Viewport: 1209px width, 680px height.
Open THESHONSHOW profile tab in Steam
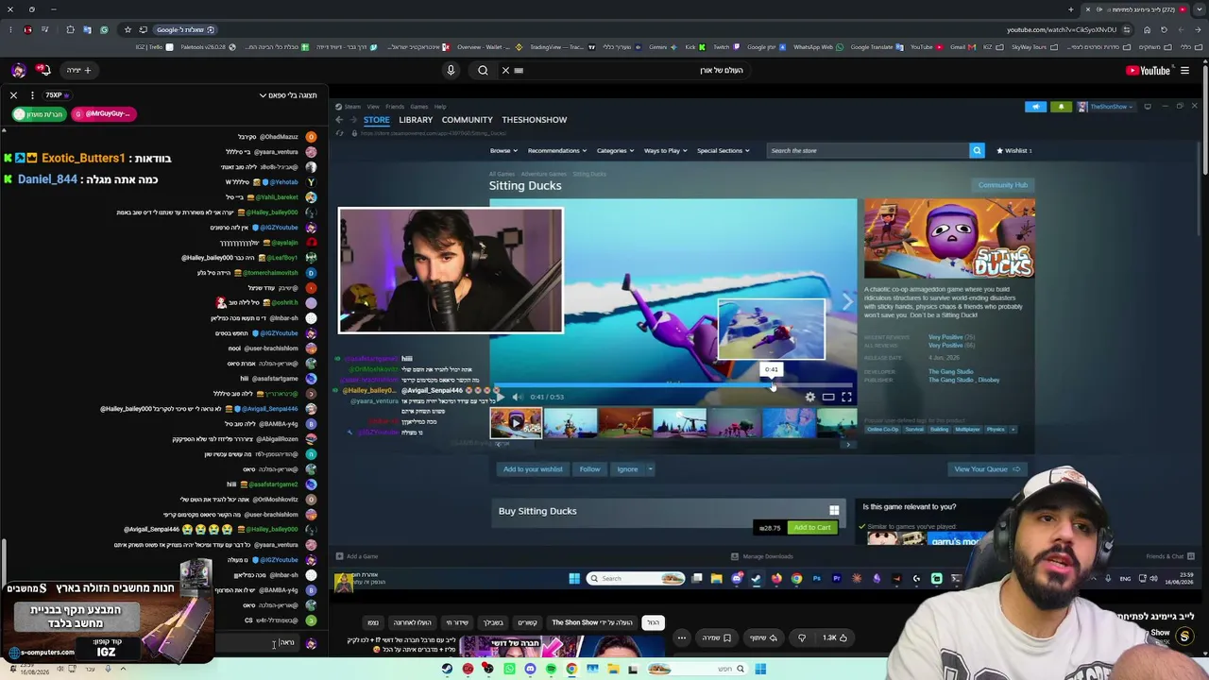click(x=535, y=120)
